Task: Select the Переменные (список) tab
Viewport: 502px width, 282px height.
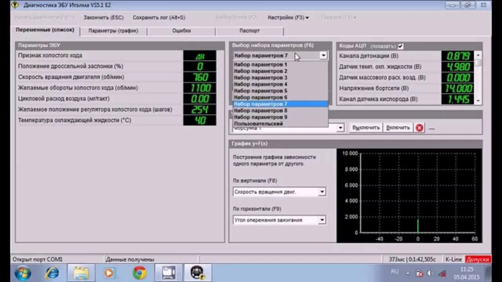Action: pos(45,30)
